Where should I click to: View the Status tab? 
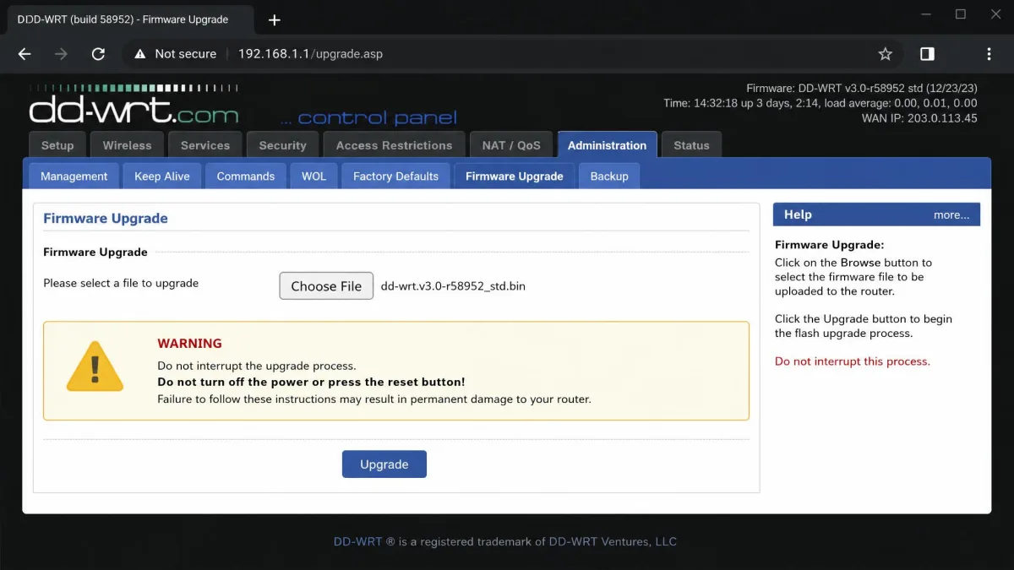(x=691, y=145)
